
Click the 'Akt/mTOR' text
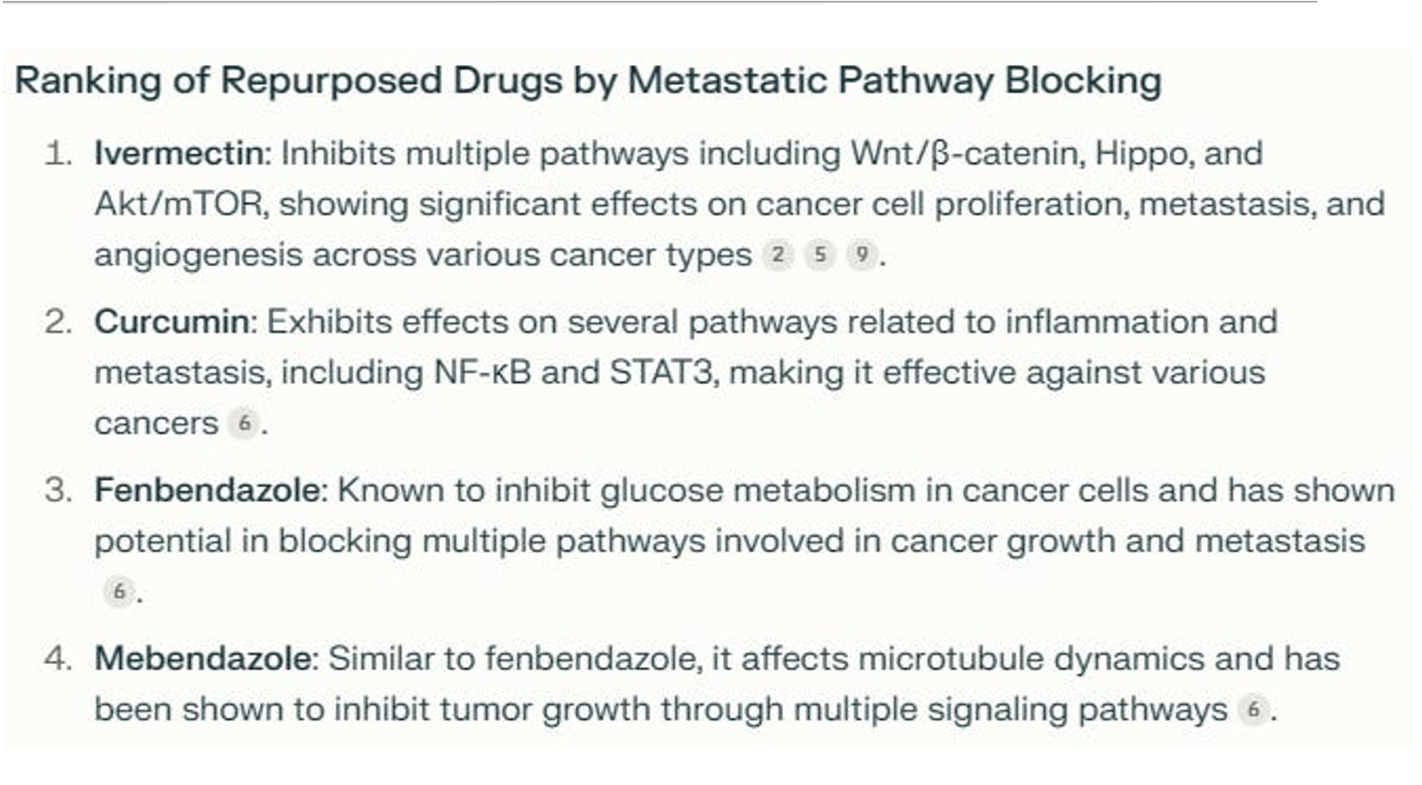179,204
